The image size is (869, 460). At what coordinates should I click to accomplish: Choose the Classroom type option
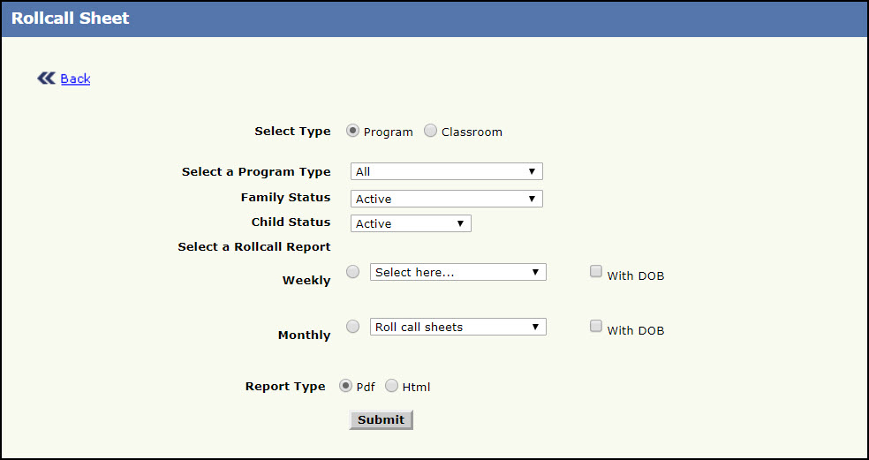point(430,131)
